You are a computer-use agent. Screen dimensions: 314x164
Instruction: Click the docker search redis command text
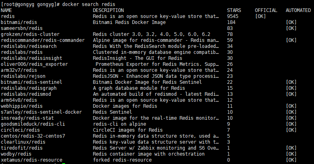tap(89, 4)
